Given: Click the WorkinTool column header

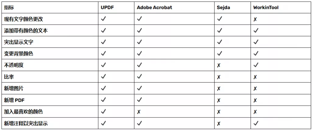Looking at the screenshot, I should (x=266, y=7).
